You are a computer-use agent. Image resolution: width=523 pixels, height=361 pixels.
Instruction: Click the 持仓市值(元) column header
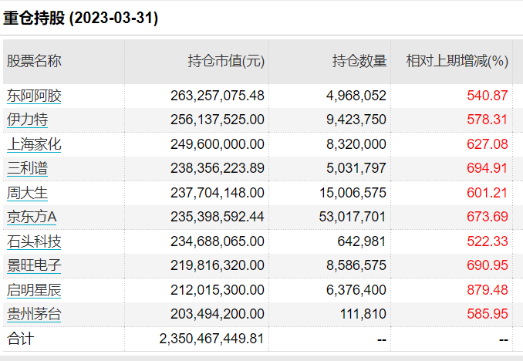[x=226, y=61]
